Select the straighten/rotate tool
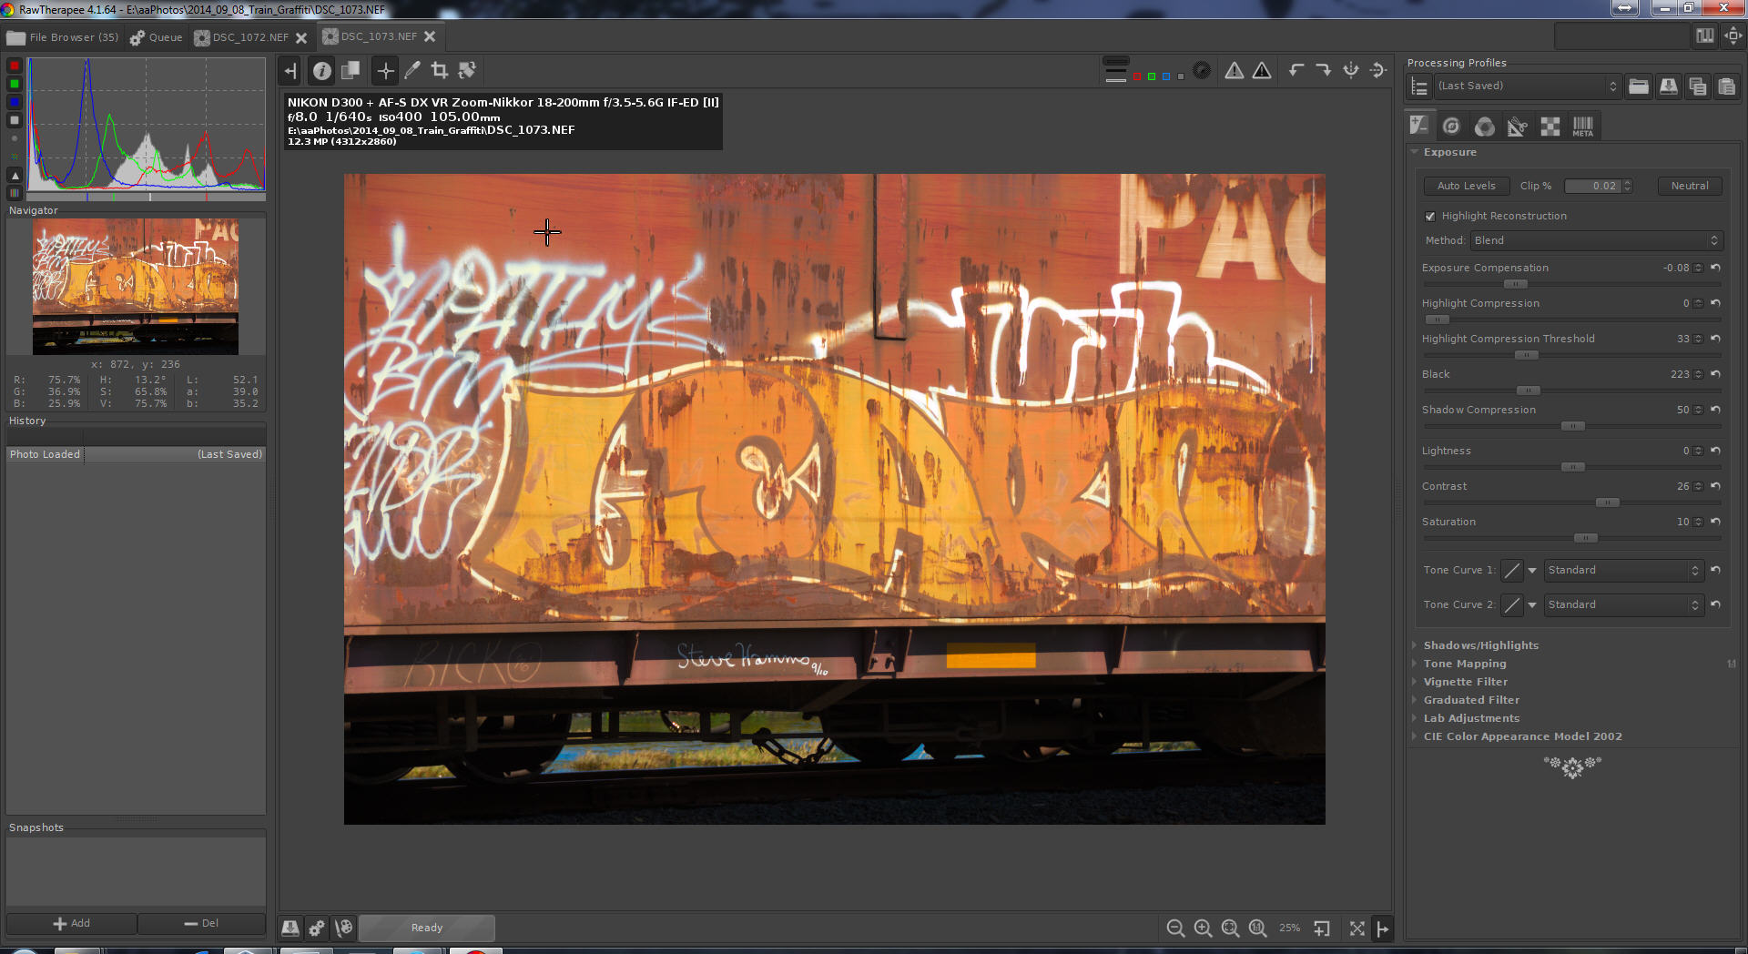The width and height of the screenshot is (1748, 954). (x=467, y=70)
